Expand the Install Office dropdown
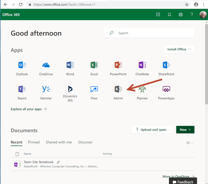Image resolution: width=208 pixels, height=184 pixels. pyautogui.click(x=179, y=49)
